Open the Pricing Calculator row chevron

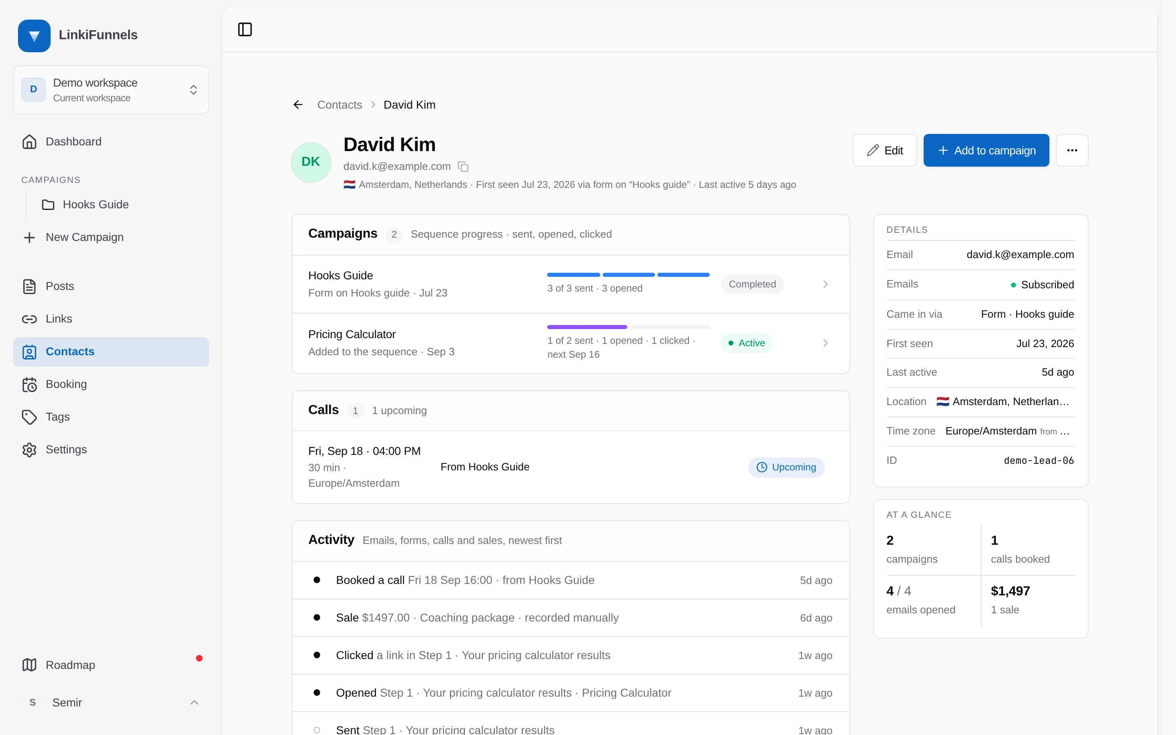(x=825, y=343)
